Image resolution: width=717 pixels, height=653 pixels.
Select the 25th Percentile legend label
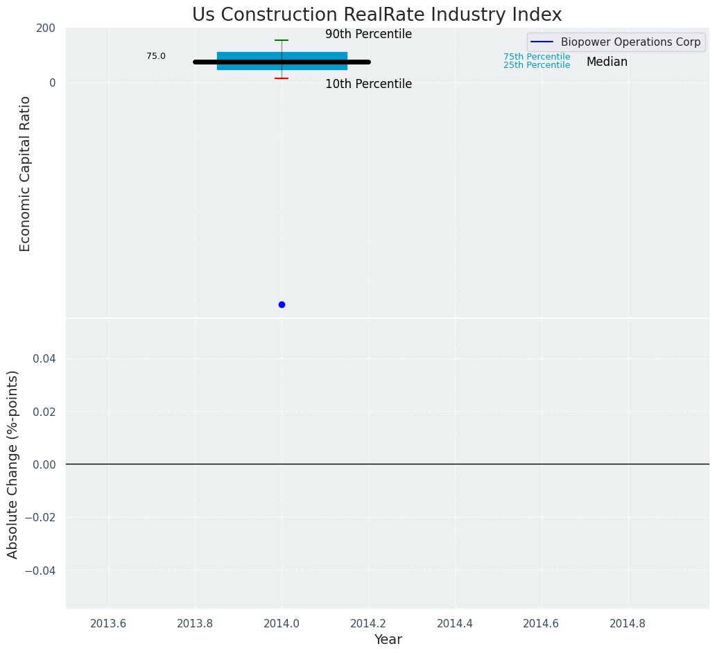[537, 65]
